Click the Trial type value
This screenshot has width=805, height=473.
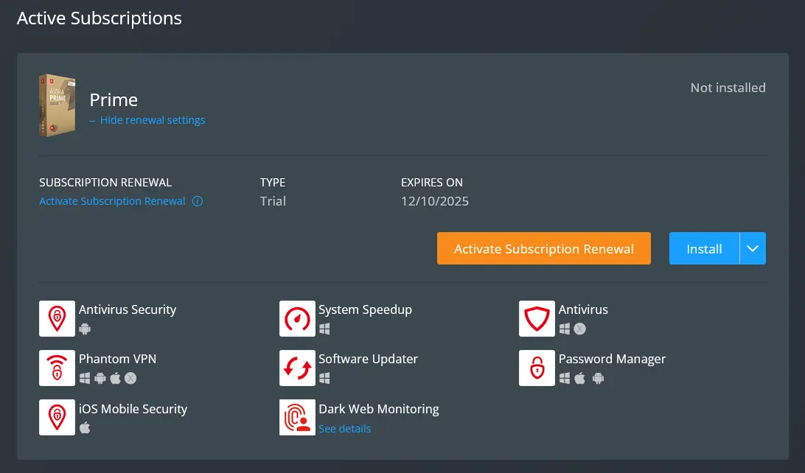click(x=273, y=201)
